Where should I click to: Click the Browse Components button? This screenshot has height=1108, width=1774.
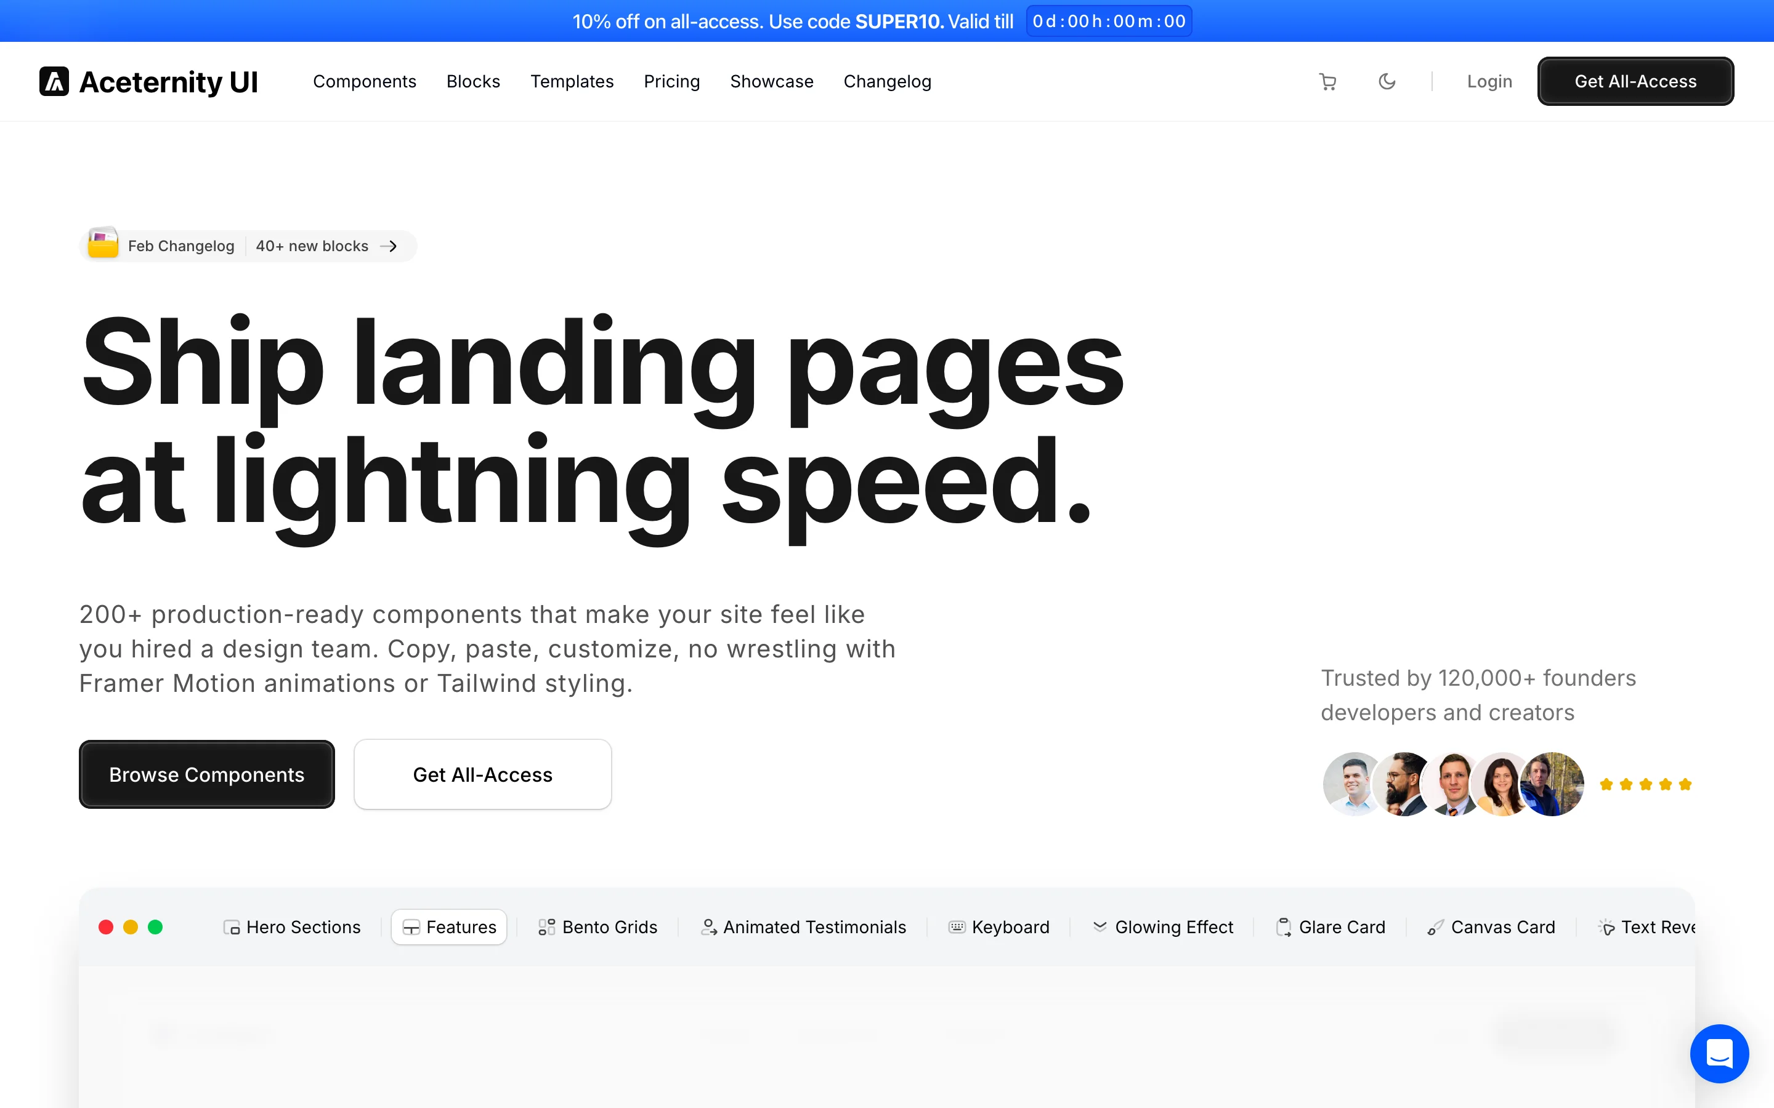(x=206, y=774)
